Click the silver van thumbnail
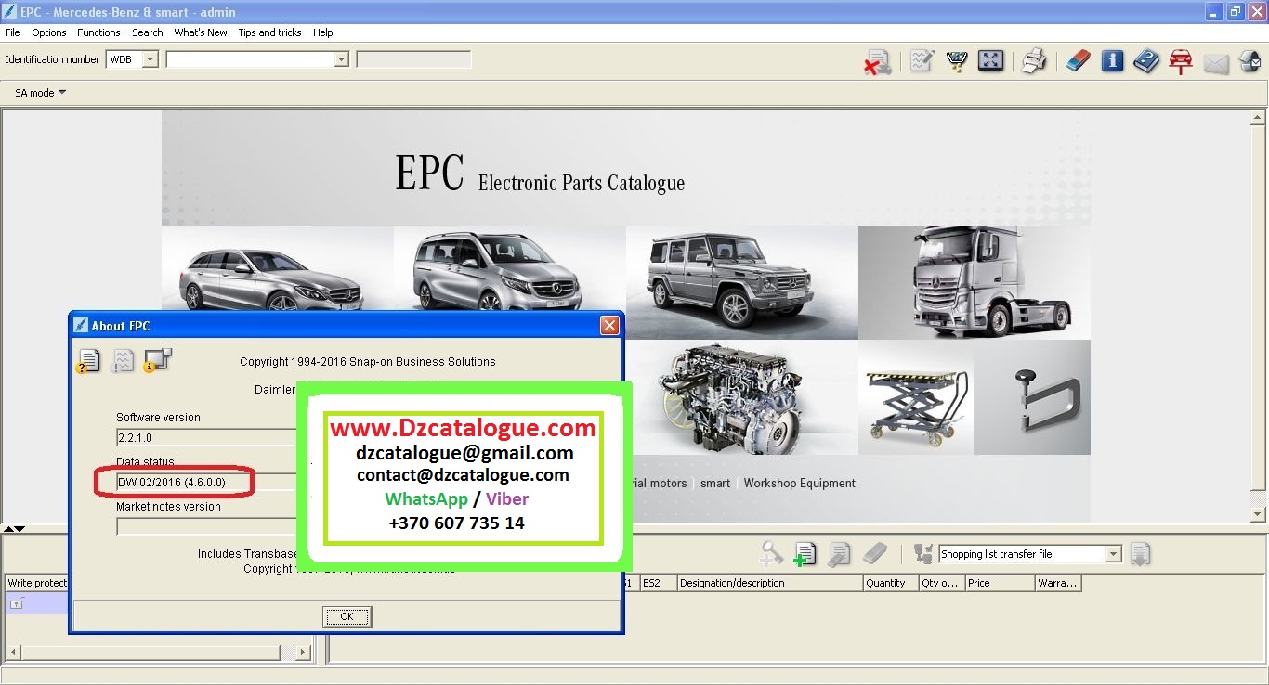The width and height of the screenshot is (1269, 685). tap(510, 268)
